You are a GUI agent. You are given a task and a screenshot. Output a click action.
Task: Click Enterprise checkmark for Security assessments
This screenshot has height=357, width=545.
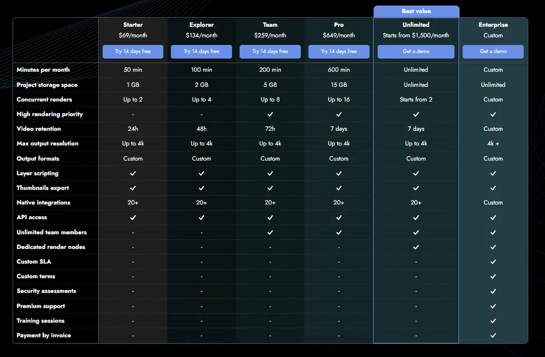click(493, 291)
